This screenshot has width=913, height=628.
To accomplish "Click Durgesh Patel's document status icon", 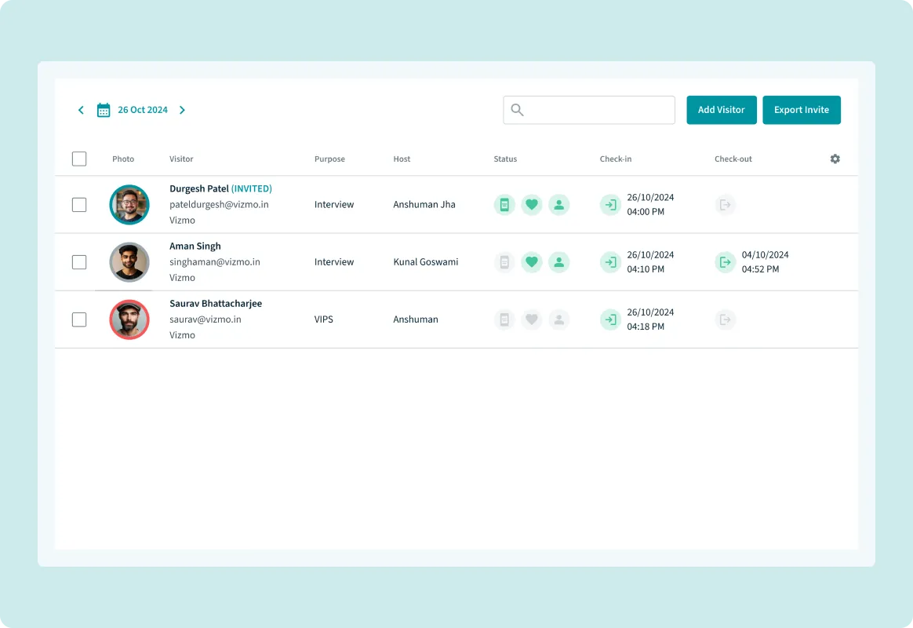I will 504,204.
